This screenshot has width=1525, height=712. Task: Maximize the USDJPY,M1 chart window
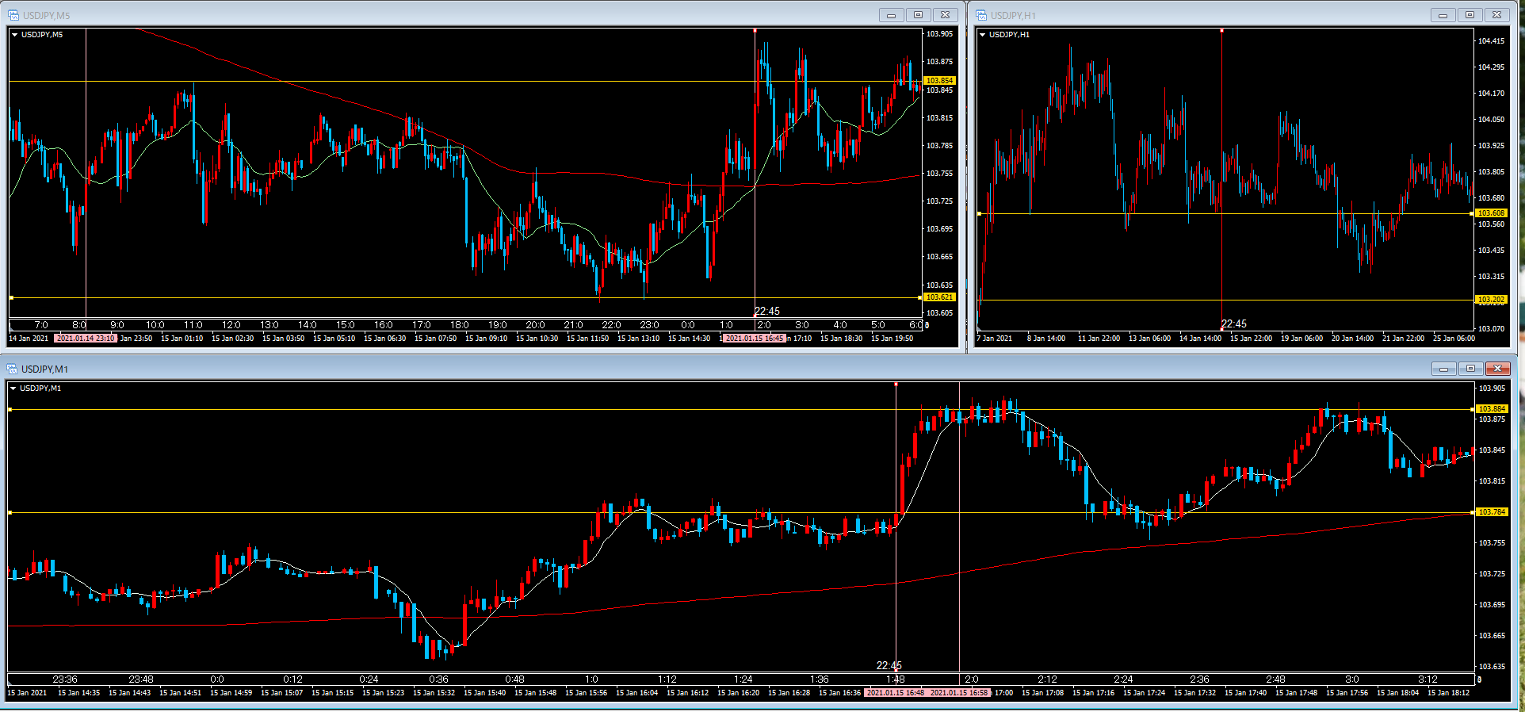(x=1470, y=369)
